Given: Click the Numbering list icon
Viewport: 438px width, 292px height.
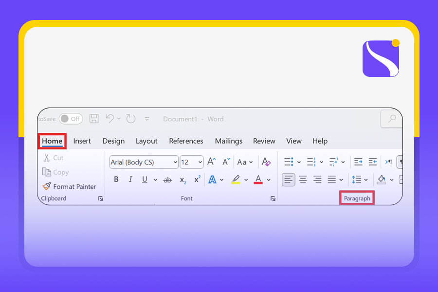Looking at the screenshot, I should (x=311, y=162).
